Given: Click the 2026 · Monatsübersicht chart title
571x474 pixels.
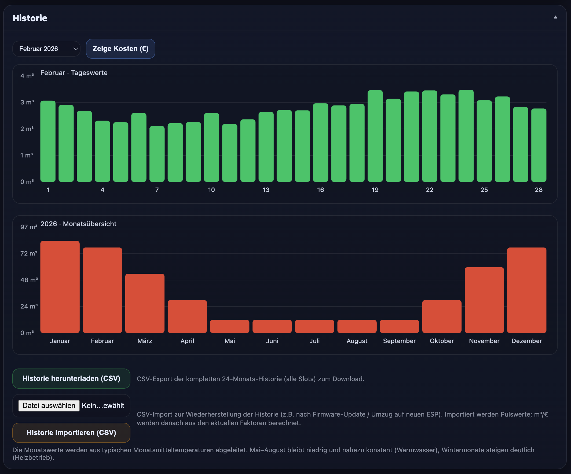Looking at the screenshot, I should coord(79,224).
